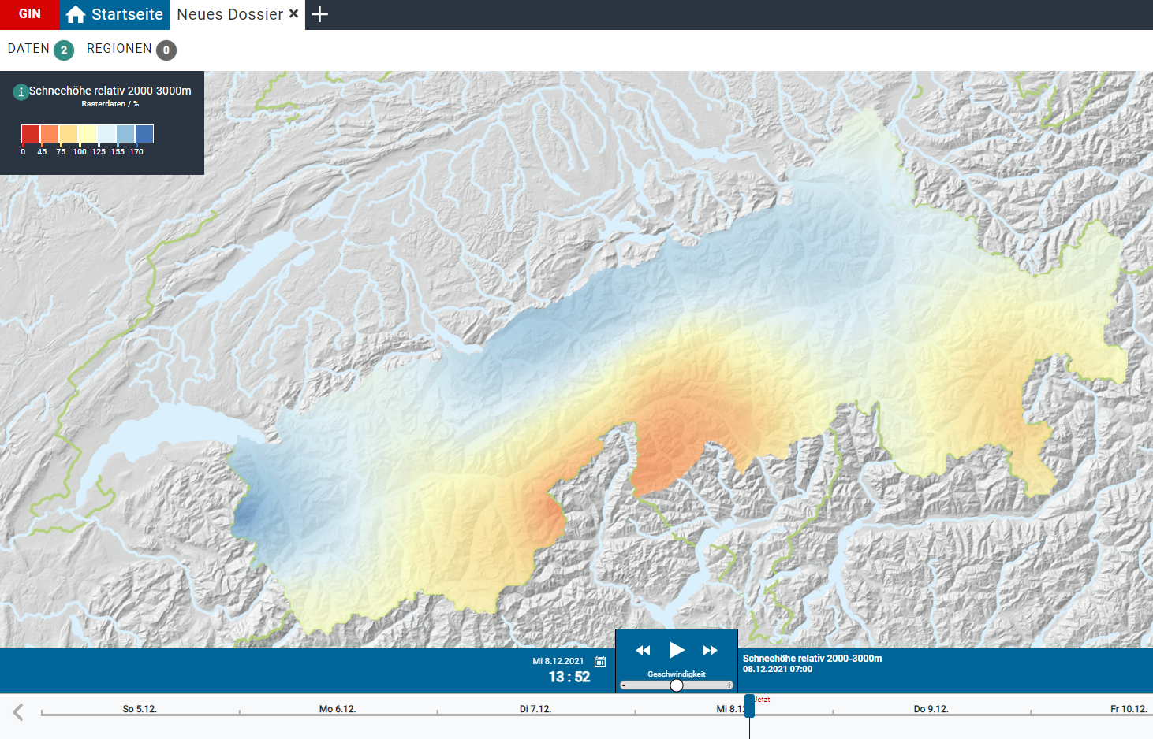Add a new dossier with plus icon
Viewport: 1153px width, 739px height.
[319, 14]
